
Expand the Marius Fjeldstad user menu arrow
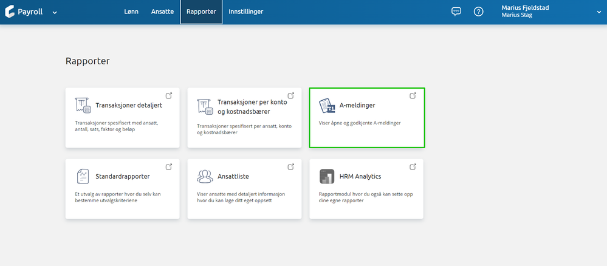click(x=599, y=12)
